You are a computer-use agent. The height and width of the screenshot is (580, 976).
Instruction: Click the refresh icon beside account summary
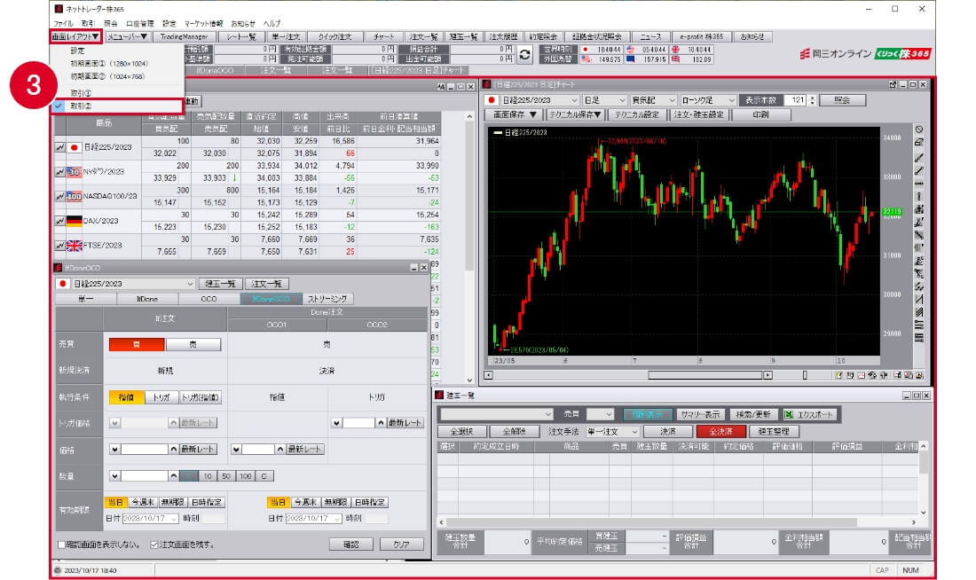click(x=524, y=55)
